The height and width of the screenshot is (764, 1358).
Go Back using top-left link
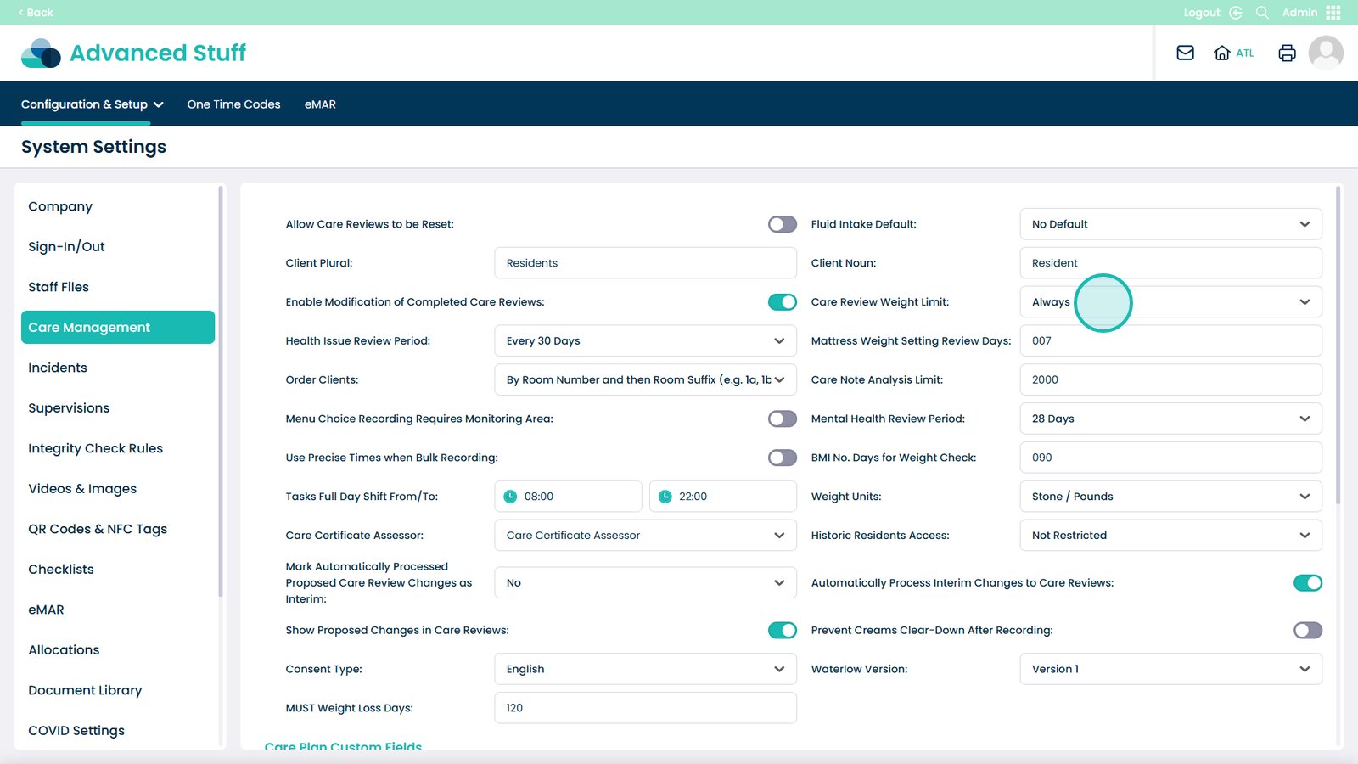[x=36, y=13]
